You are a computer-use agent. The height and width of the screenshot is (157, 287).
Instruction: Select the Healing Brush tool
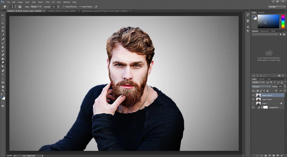(x=3, y=39)
